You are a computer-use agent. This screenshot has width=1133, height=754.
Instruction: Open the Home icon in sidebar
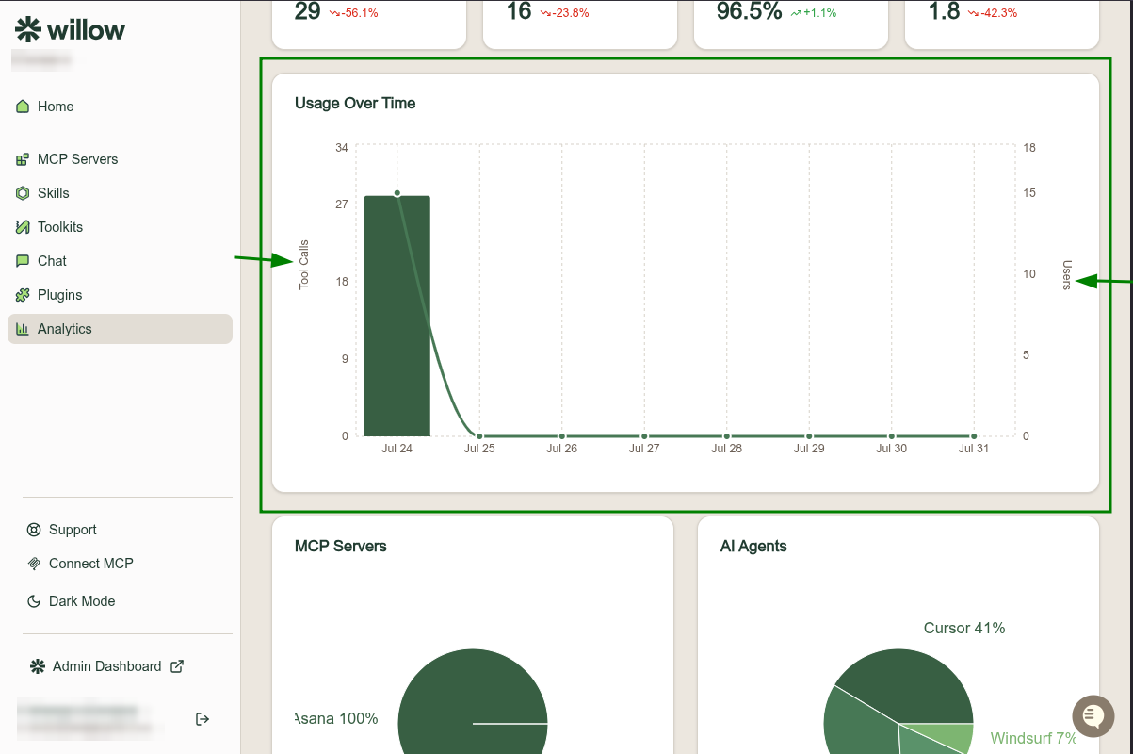tap(23, 107)
